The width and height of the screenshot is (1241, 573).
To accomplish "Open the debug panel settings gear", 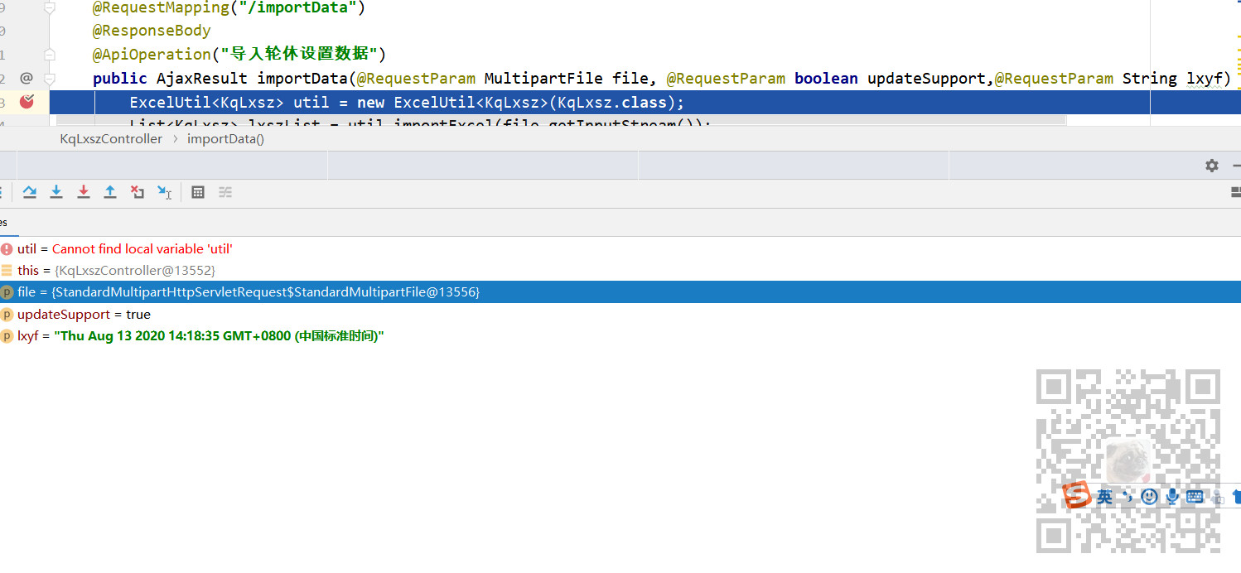I will coord(1212,166).
